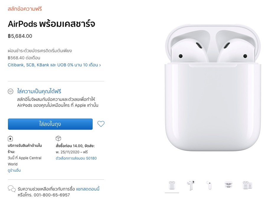Select thumbnail showing single AirPod
269x202 pixels.
[209, 185]
